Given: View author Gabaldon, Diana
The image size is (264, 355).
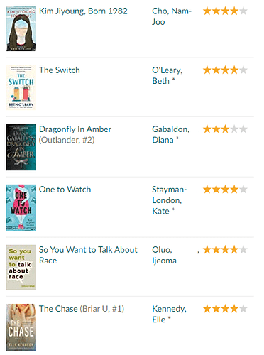Looking at the screenshot, I should click(x=170, y=134).
